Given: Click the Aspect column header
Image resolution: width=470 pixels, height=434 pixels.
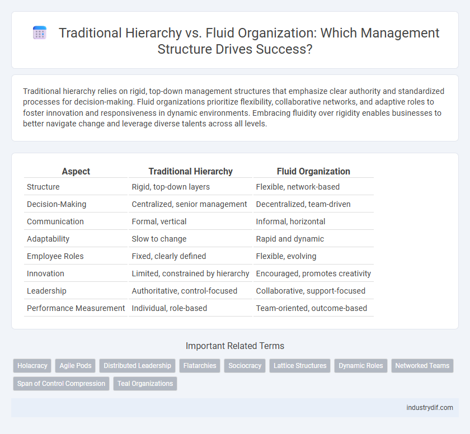Looking at the screenshot, I should (x=76, y=171).
